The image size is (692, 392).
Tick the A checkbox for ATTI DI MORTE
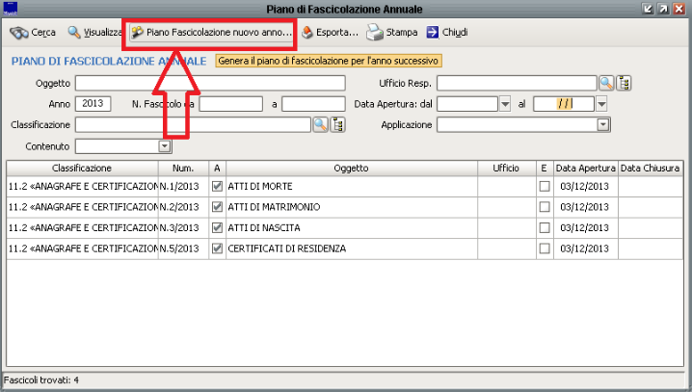coord(217,186)
